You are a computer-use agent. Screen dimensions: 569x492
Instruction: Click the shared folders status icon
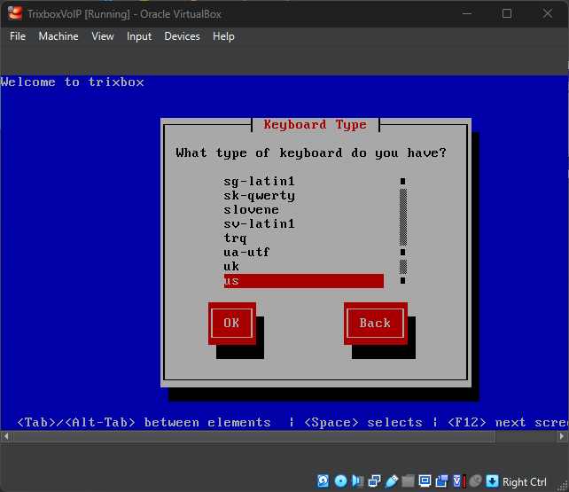(408, 481)
